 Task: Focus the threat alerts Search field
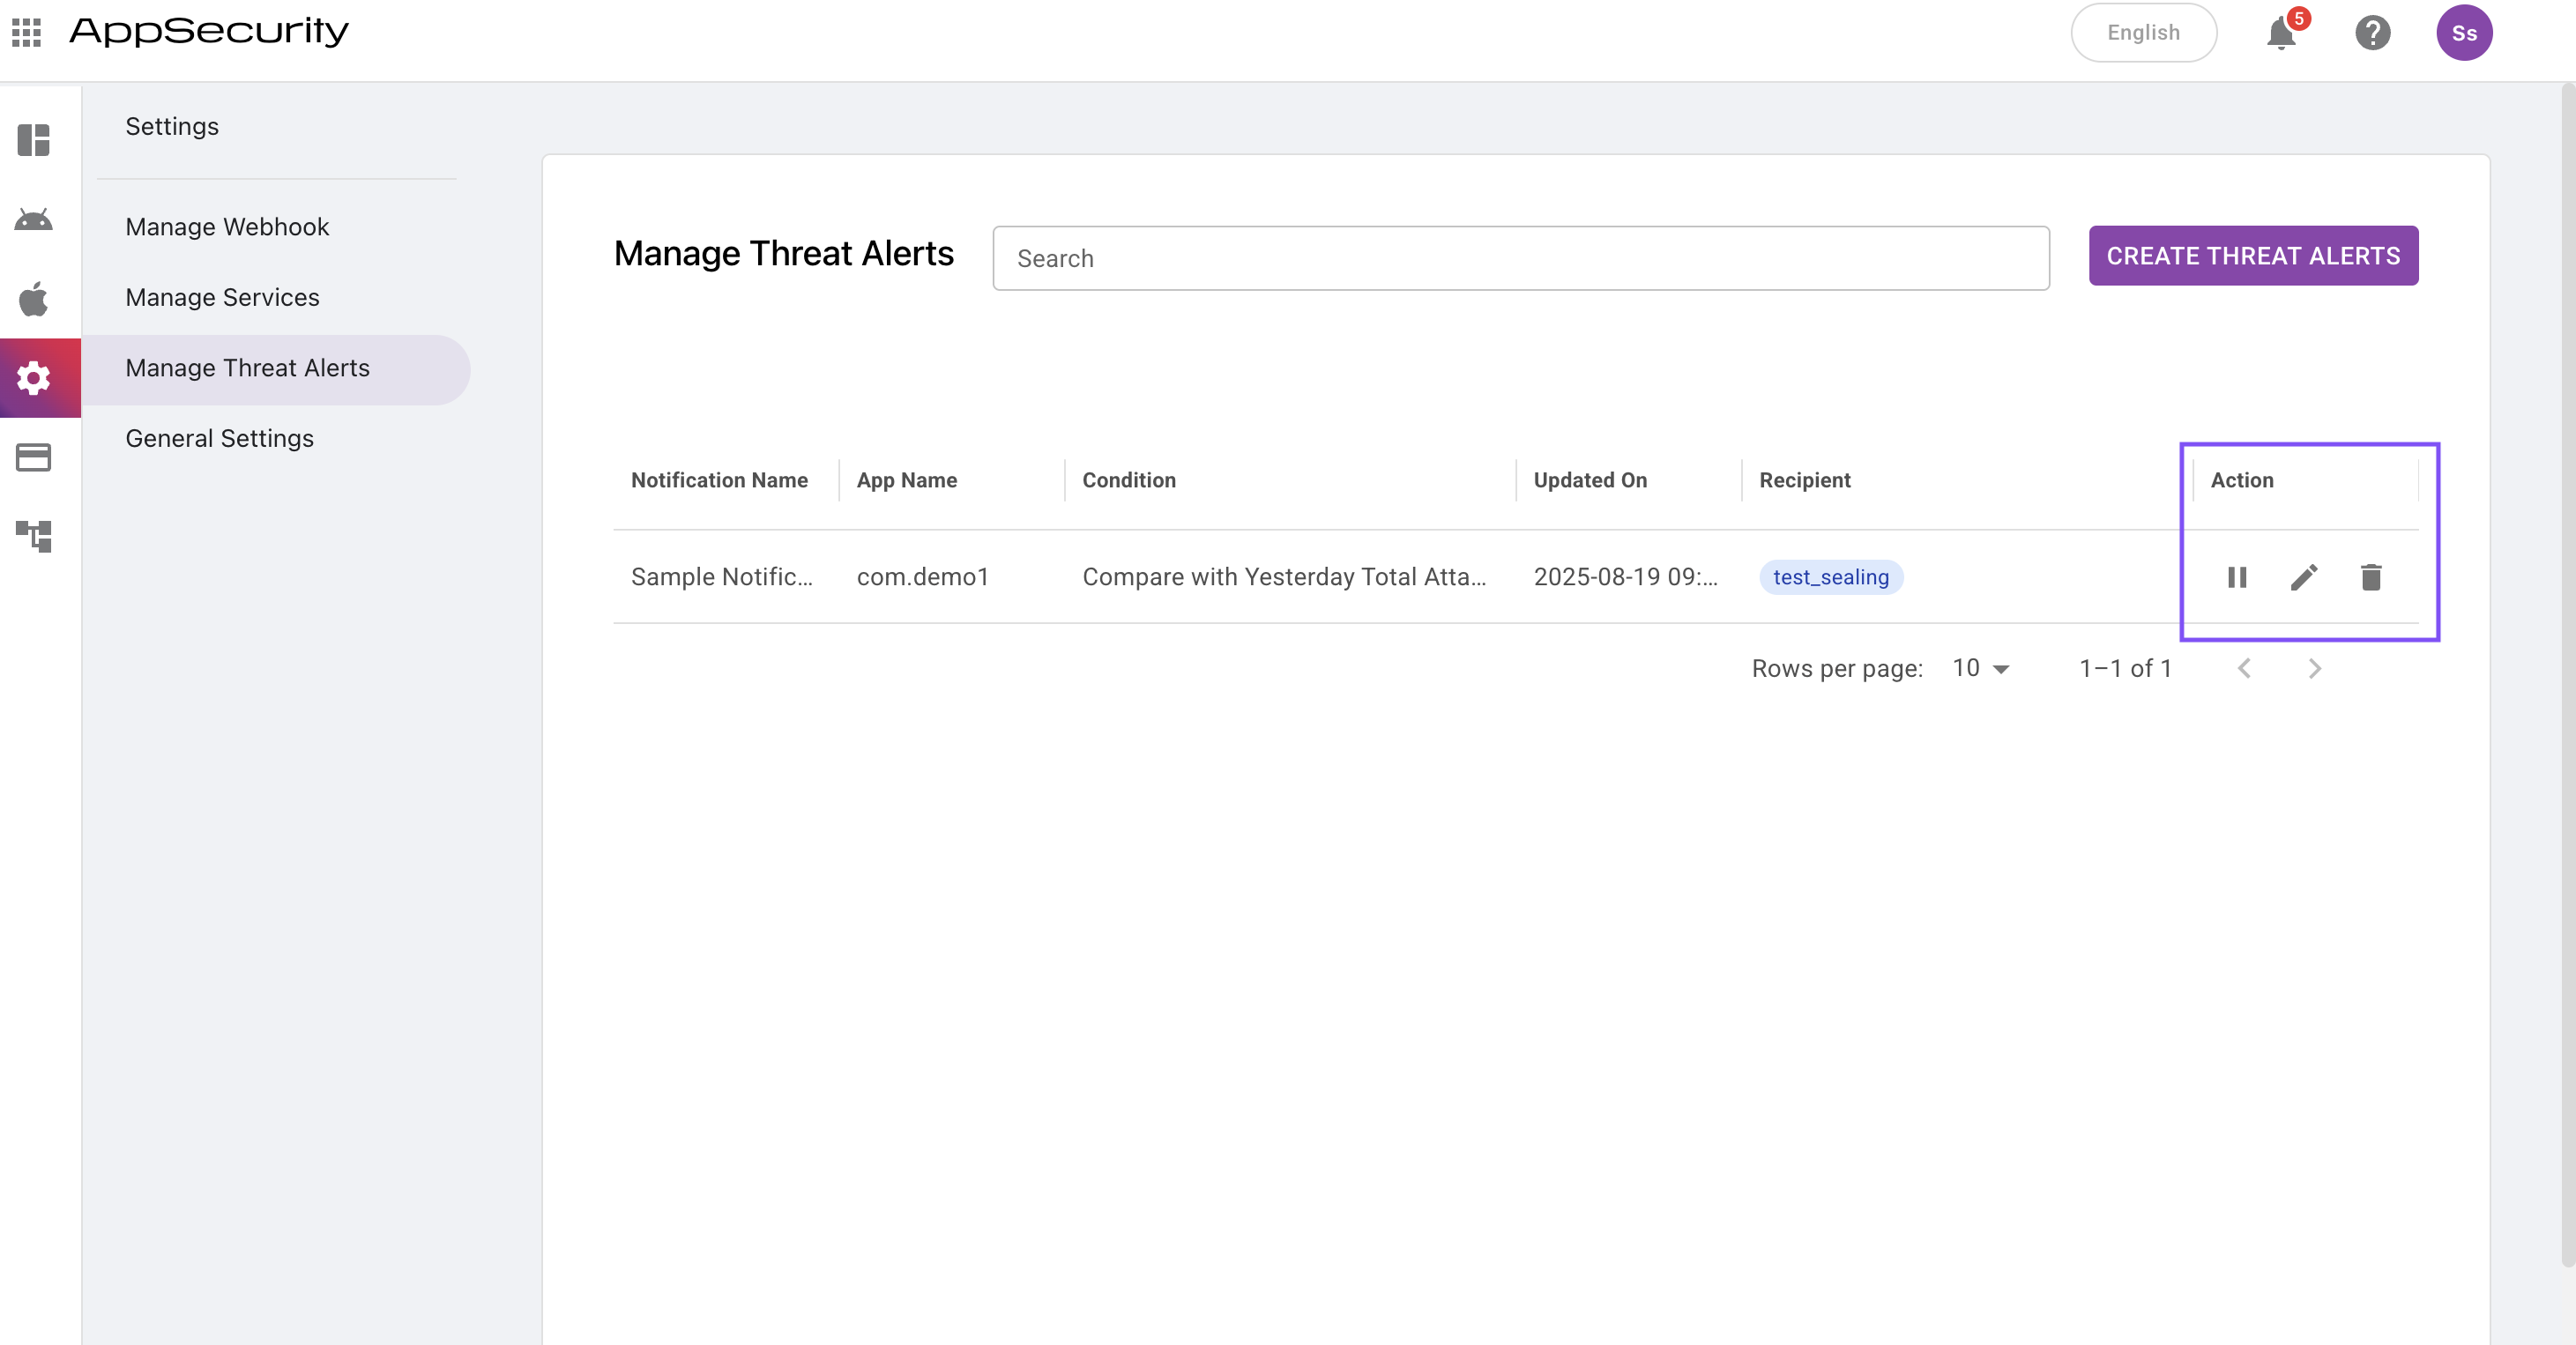(x=1520, y=258)
